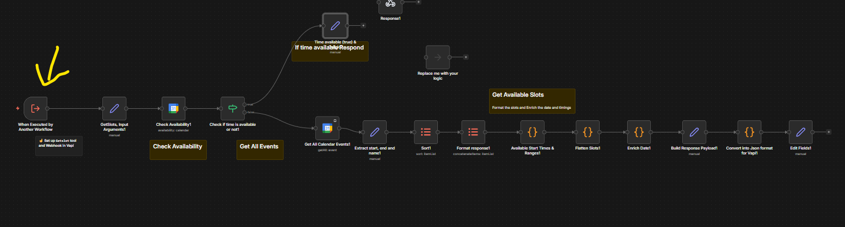Screen dimensions: 845x227
Task: Click the 'Flatten Slots1' node label
Action: [588, 148]
